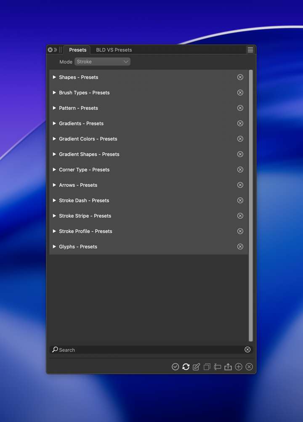Expand the Gradient Colors - Presets group
This screenshot has width=303, height=422.
pyautogui.click(x=54, y=139)
